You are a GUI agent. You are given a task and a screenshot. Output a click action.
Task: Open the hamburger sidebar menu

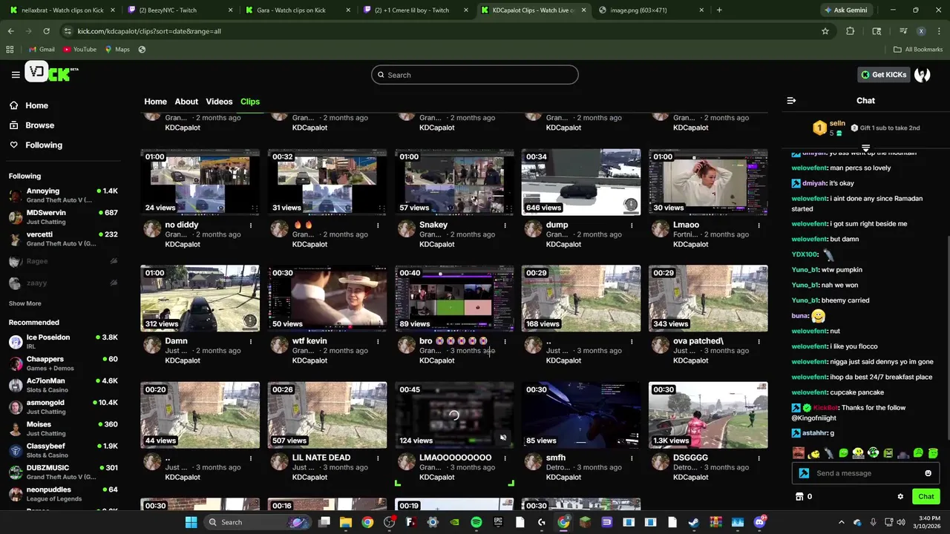coord(16,74)
